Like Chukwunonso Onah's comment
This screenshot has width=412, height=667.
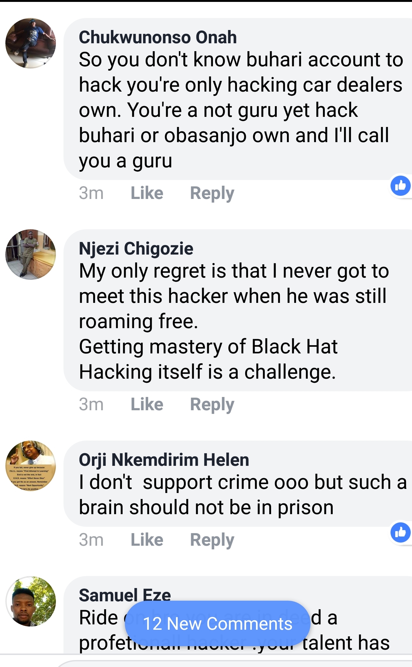(x=147, y=193)
